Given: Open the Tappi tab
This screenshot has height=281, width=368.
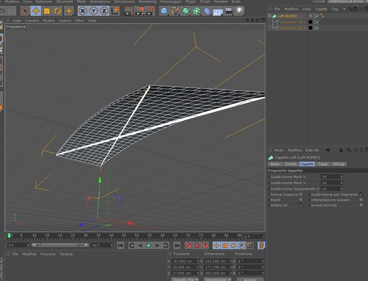Looking at the screenshot, I should click(323, 164).
